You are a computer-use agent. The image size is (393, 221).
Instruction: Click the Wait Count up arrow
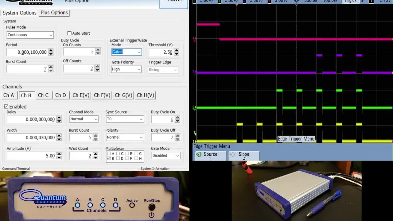tap(95, 154)
